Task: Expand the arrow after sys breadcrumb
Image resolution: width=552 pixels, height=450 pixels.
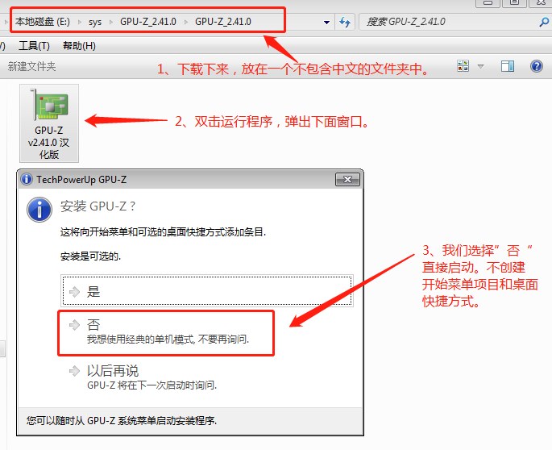Action: 111,23
